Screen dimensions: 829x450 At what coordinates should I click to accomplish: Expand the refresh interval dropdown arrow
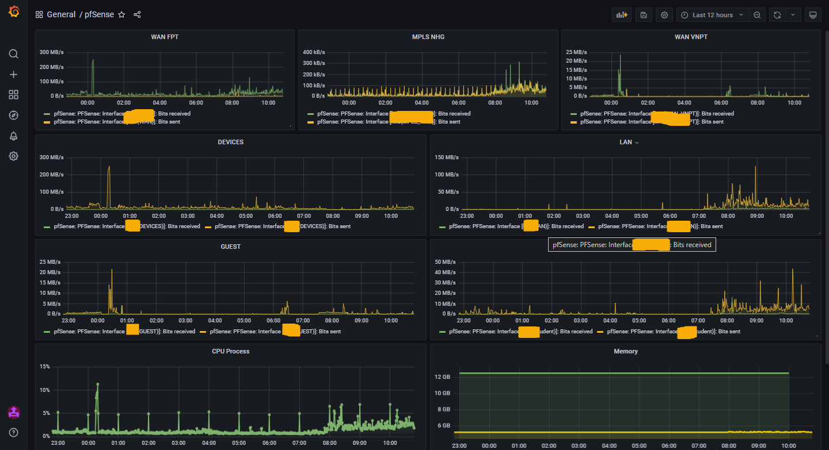click(x=793, y=15)
